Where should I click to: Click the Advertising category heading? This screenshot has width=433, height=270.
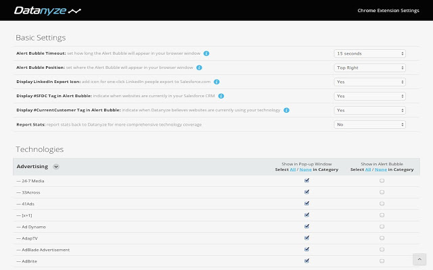[32, 167]
